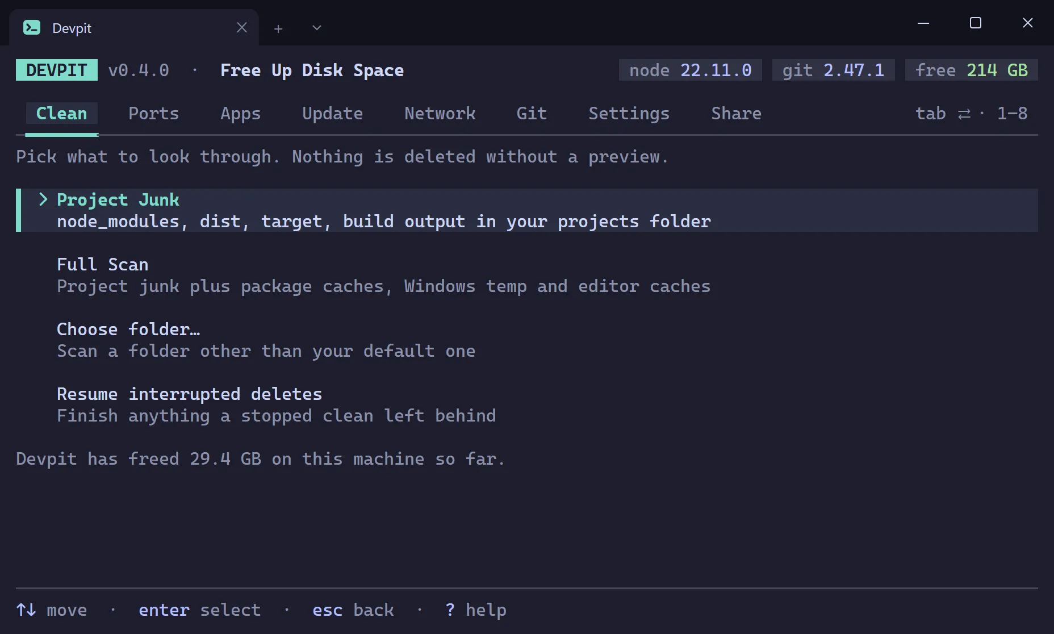1054x634 pixels.
Task: Click the free 214 GB disk badge
Action: [x=972, y=70]
